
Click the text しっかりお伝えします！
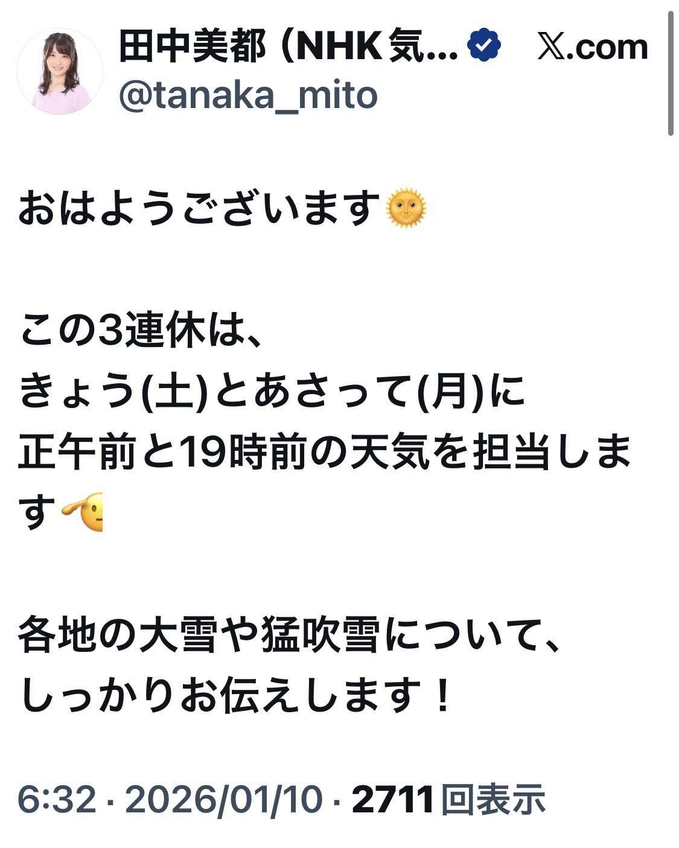(235, 695)
